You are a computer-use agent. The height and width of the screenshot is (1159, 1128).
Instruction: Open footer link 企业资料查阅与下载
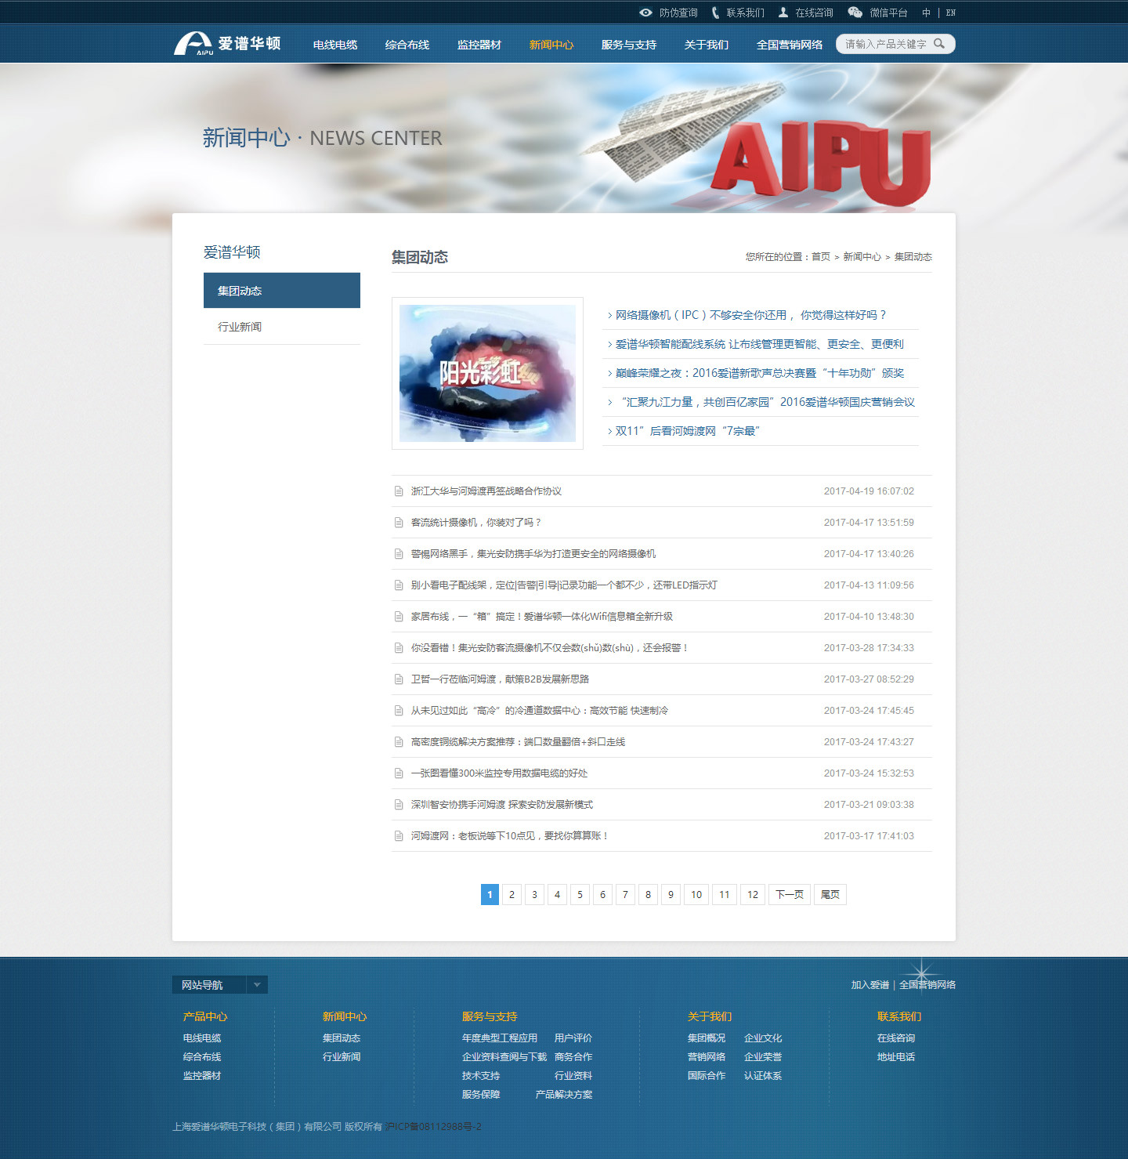click(x=504, y=1057)
